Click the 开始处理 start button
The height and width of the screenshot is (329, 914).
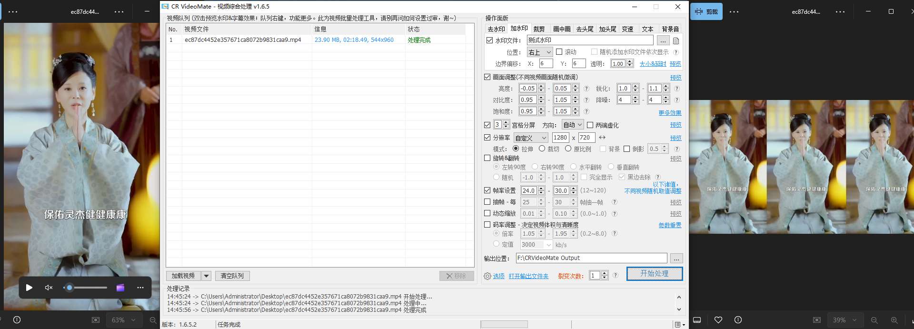coord(655,274)
